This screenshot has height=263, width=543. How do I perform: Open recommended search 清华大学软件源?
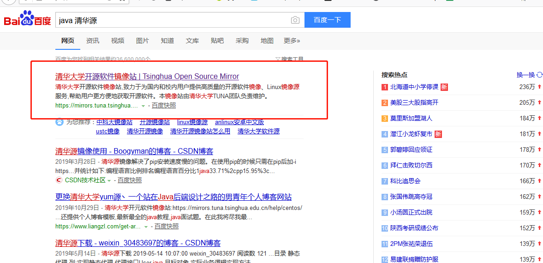point(258,131)
